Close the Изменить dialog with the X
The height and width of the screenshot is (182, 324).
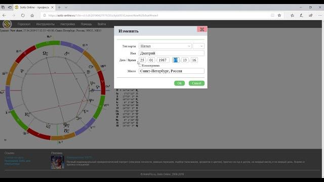(202, 29)
